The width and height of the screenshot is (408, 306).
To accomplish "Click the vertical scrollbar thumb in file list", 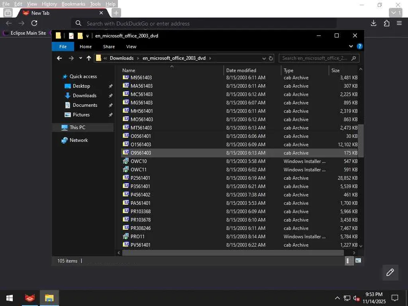I will pyautogui.click(x=361, y=141).
